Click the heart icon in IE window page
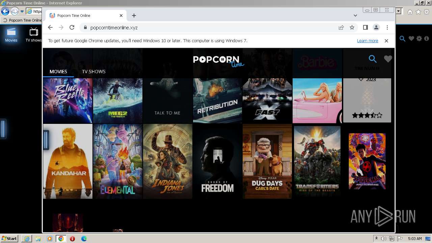 411,39
